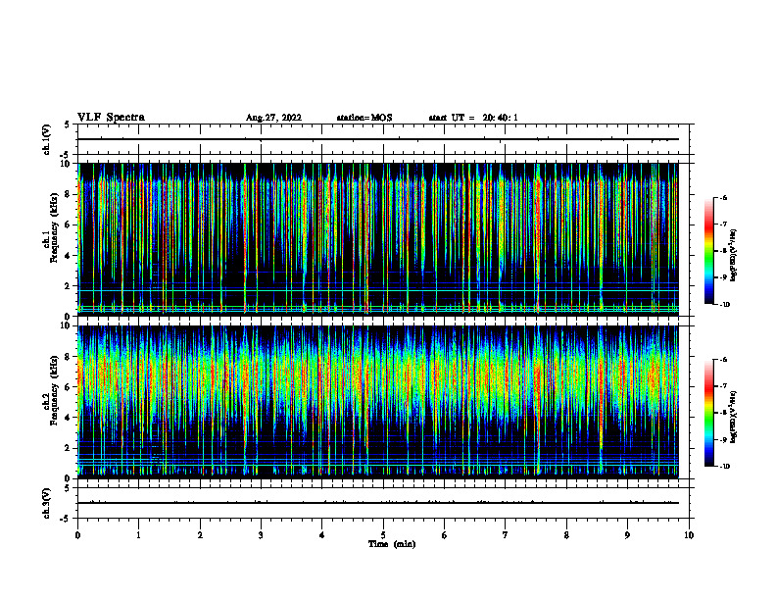
Task: Click the "VLF Spectra" title text
Action: (111, 118)
